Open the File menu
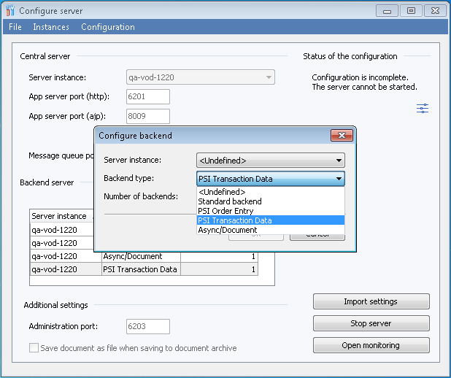The width and height of the screenshot is (451, 378). click(15, 27)
